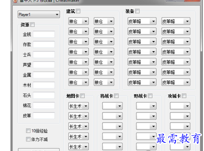Select the 士兵 input field
This screenshot has width=204, height=151.
click(x=44, y=55)
